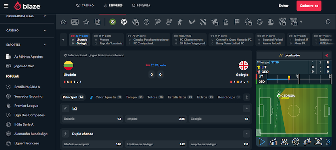
Task: Pin the Dupla chance market
Action: point(66,134)
